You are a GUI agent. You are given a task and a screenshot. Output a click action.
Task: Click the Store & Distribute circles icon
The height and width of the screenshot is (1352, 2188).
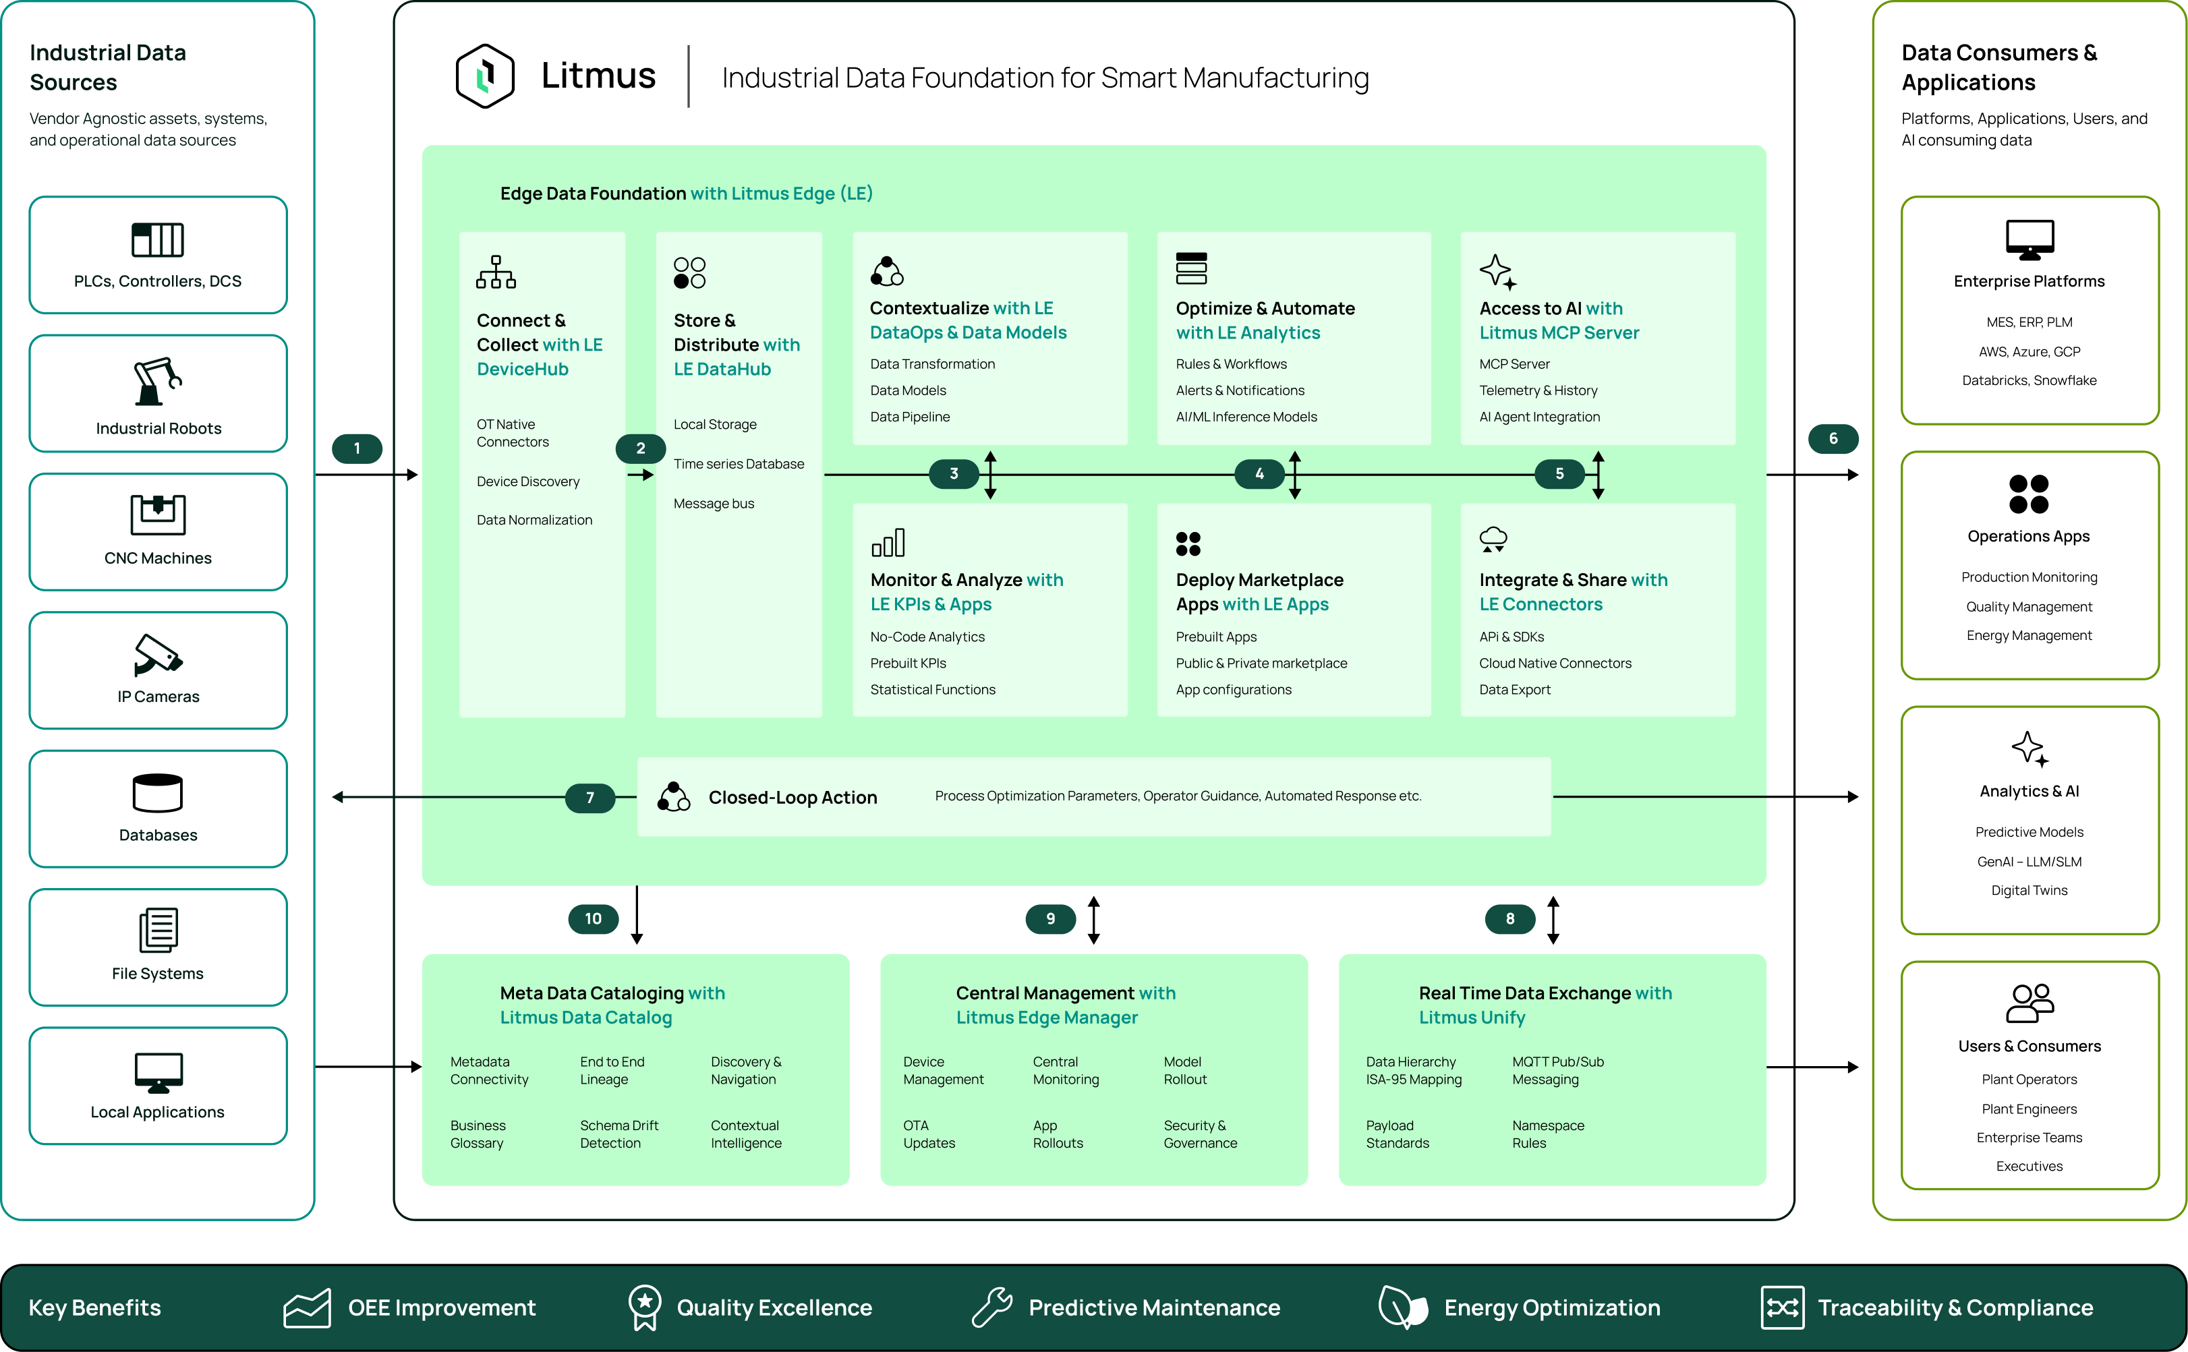click(689, 272)
